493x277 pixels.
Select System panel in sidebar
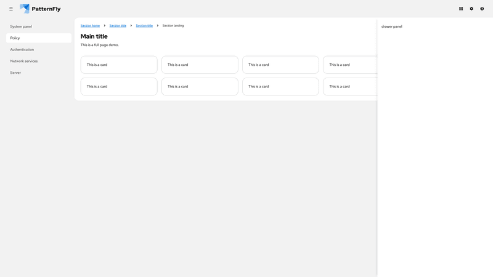21,26
